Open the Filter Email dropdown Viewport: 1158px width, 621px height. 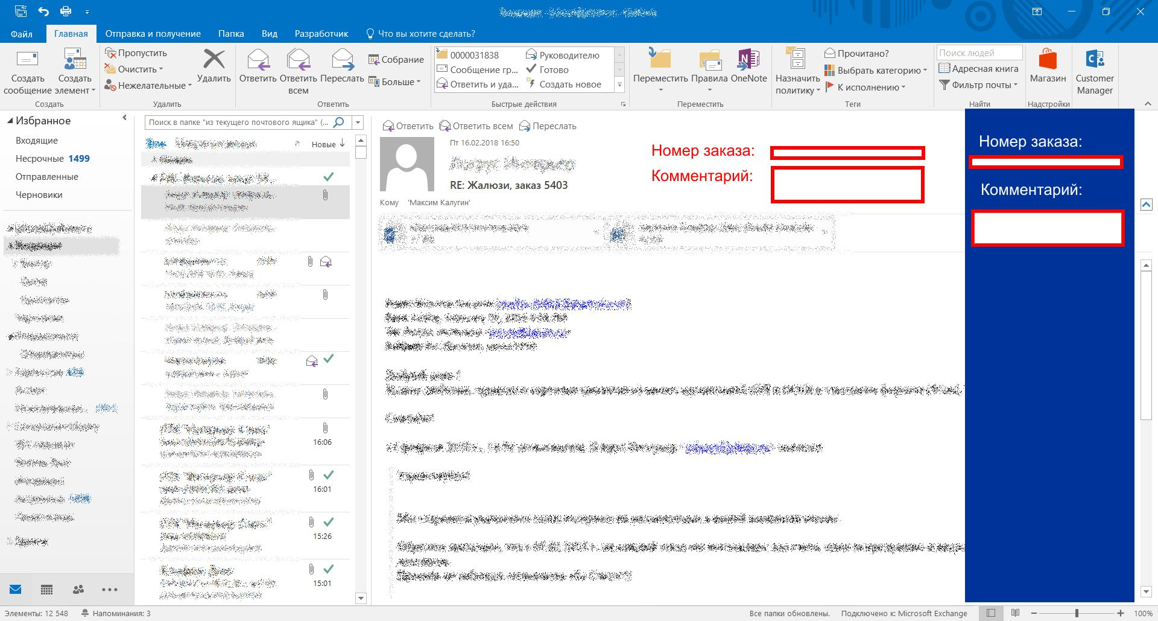pyautogui.click(x=979, y=85)
